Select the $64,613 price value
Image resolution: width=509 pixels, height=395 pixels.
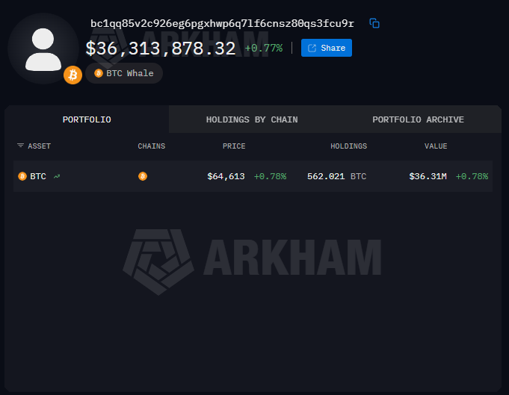point(226,176)
